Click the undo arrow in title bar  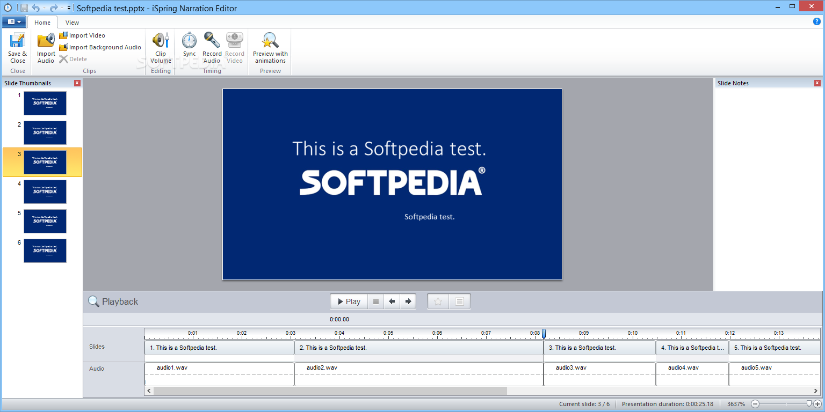35,8
